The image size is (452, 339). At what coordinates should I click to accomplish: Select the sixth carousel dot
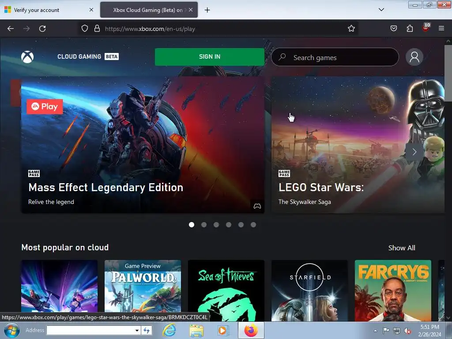[x=253, y=225]
